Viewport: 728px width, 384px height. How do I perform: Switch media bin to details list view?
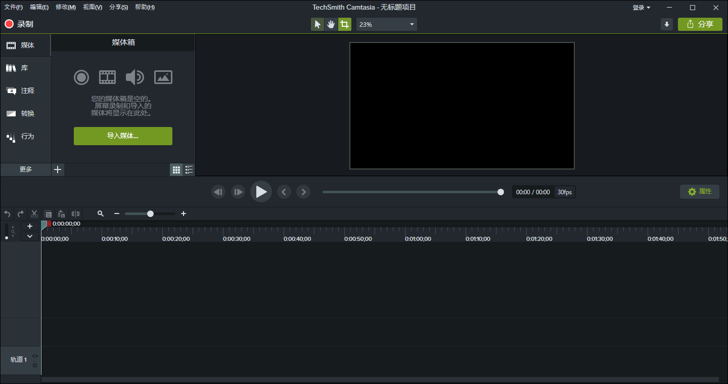coord(189,170)
